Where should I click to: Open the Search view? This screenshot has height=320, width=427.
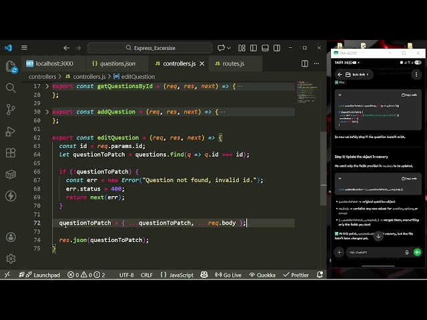[x=11, y=88]
